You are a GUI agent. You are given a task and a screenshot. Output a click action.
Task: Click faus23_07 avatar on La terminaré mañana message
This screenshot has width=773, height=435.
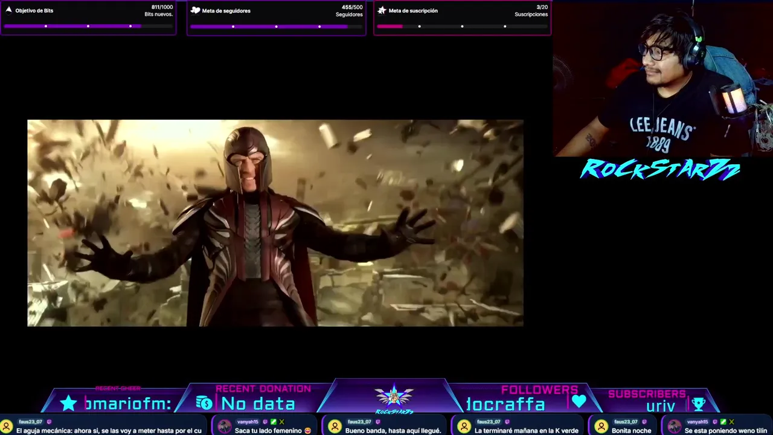click(465, 427)
